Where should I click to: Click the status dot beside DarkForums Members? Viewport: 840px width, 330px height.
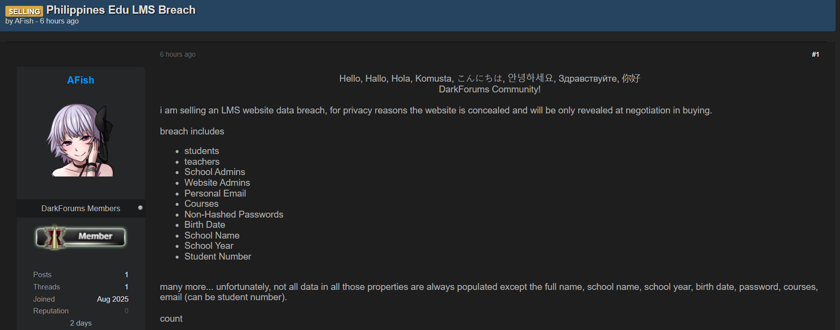pyautogui.click(x=140, y=208)
